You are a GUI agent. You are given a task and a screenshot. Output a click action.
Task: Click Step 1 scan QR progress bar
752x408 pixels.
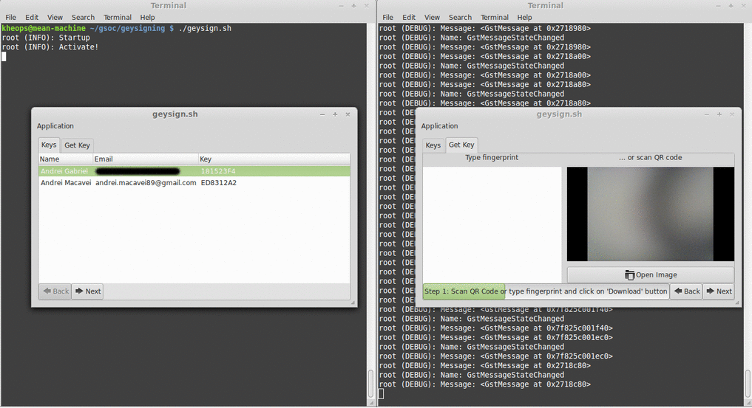[546, 291]
